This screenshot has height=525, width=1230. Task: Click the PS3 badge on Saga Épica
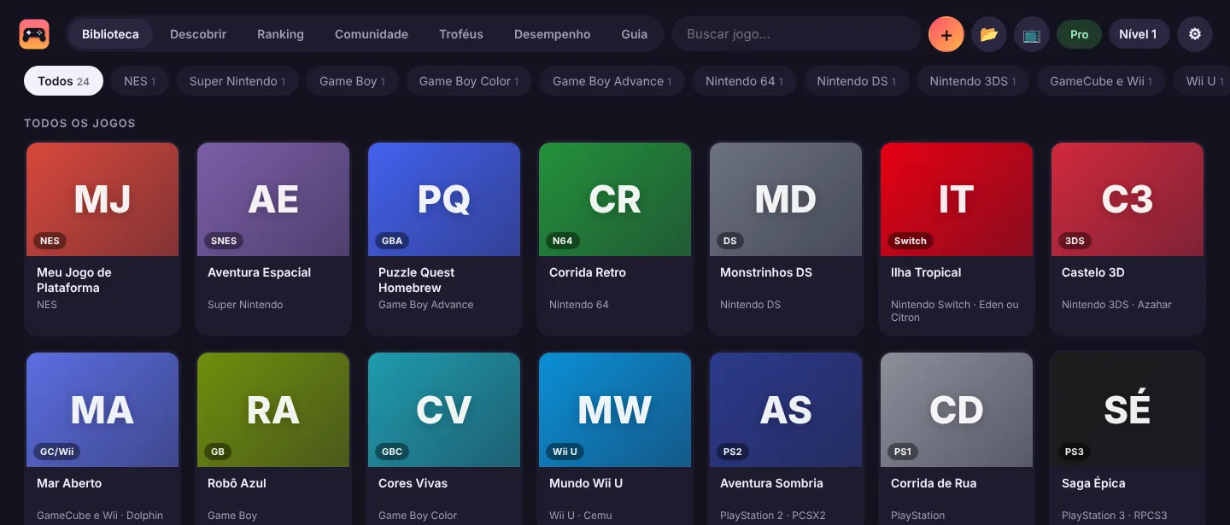click(x=1075, y=452)
